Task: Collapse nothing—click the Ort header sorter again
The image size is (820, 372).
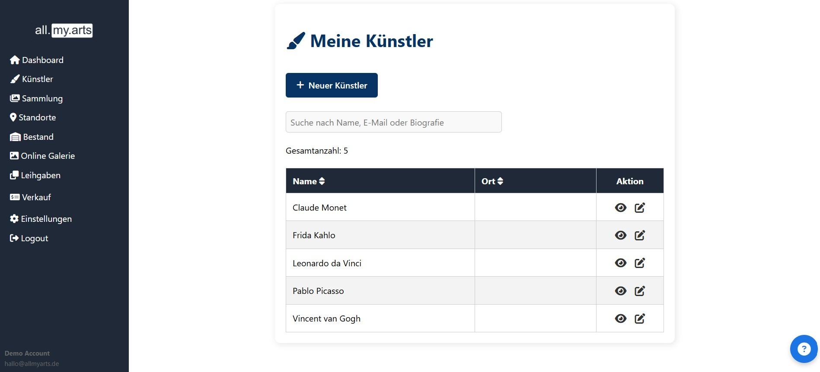Action: pos(501,181)
